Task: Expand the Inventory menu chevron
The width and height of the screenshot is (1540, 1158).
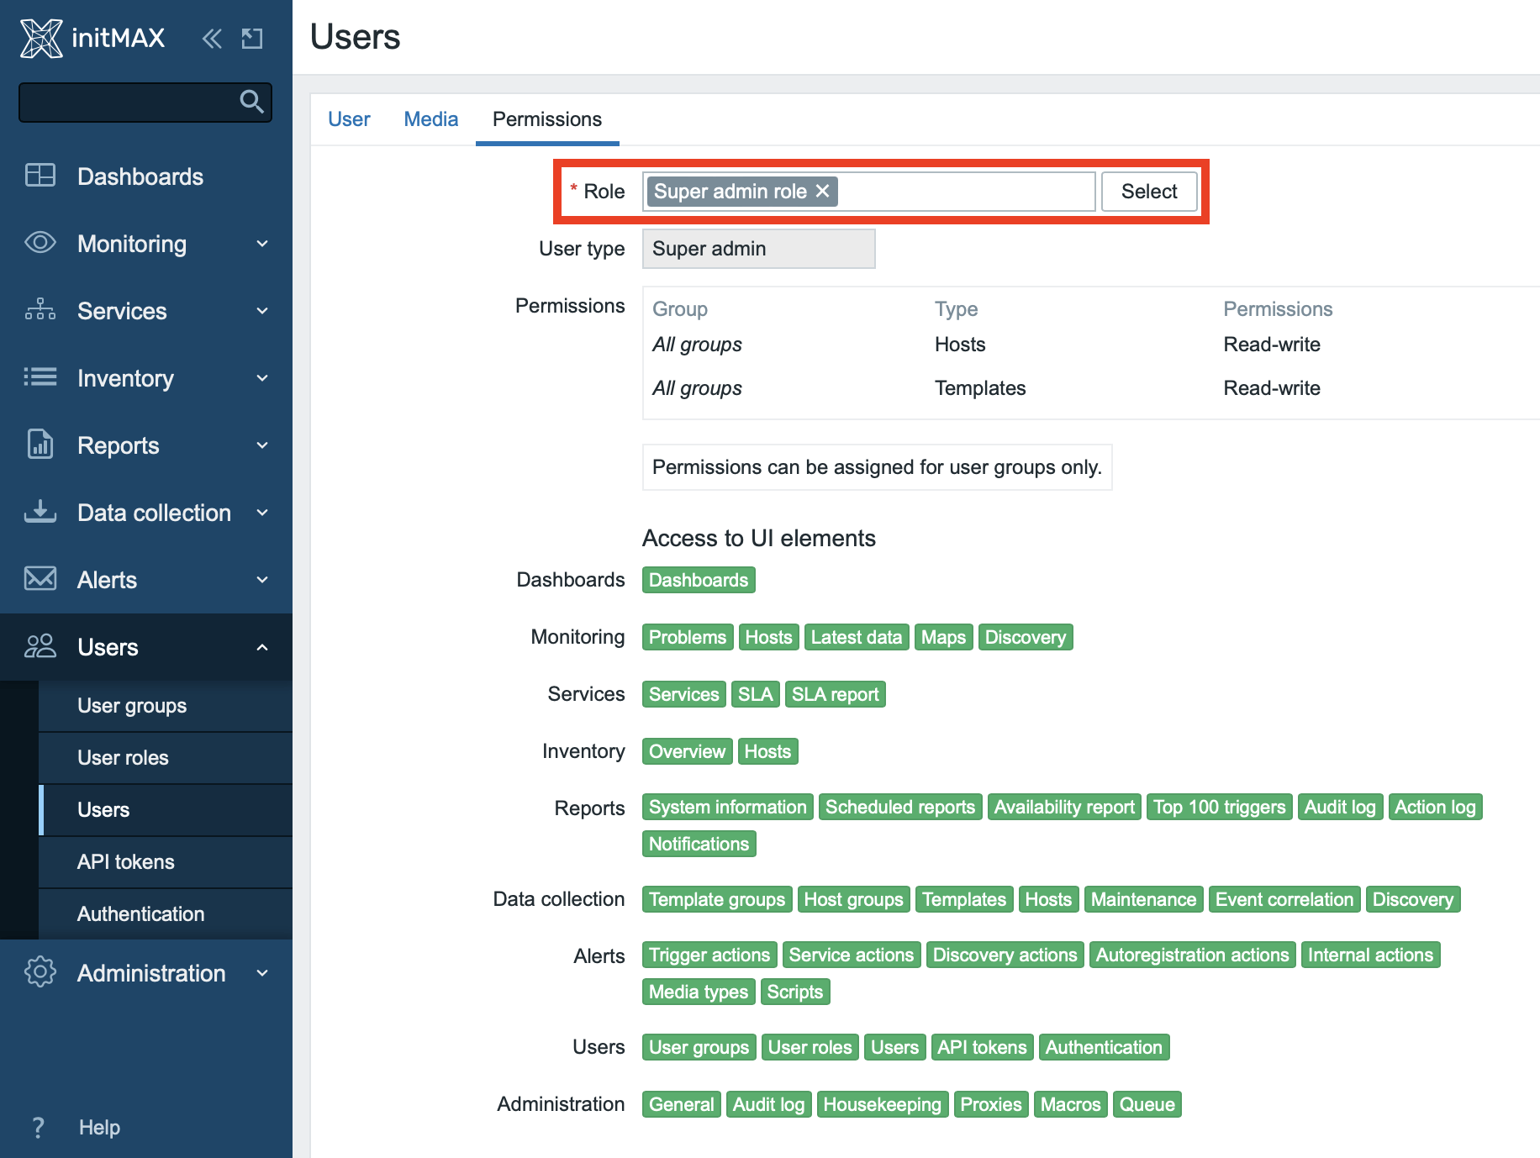Action: click(262, 378)
